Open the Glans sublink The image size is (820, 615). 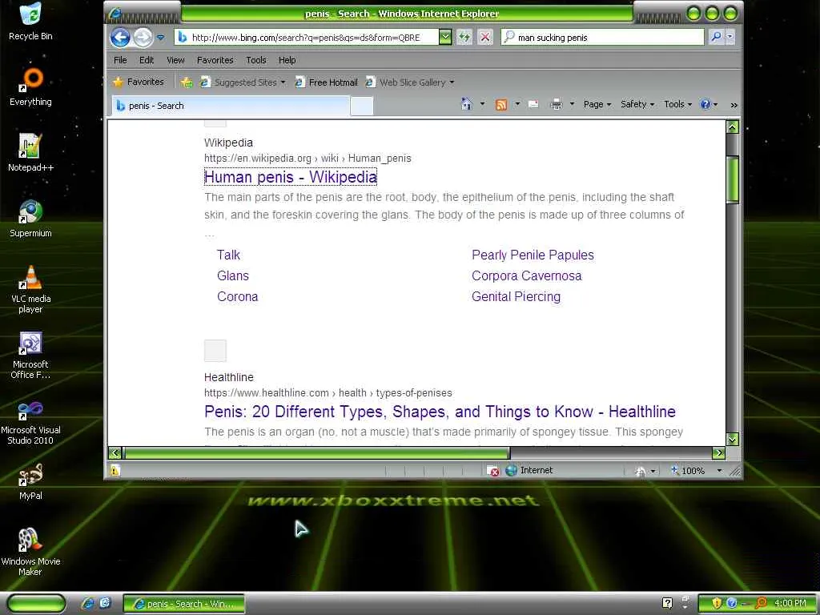tap(233, 275)
